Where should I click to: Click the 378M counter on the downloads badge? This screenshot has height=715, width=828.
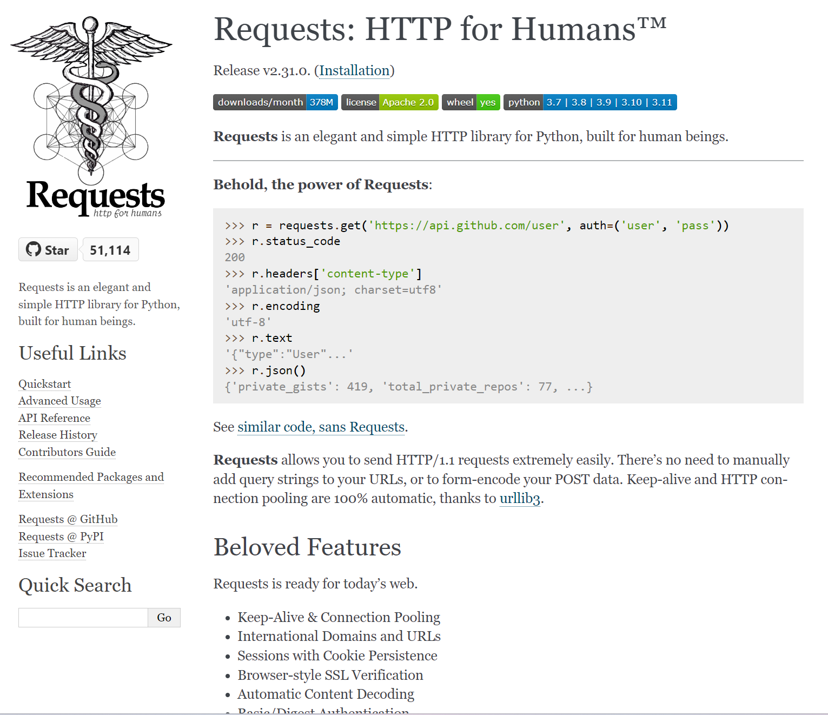pos(323,102)
